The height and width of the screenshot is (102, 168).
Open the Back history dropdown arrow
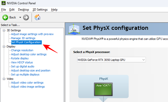tap(20, 17)
